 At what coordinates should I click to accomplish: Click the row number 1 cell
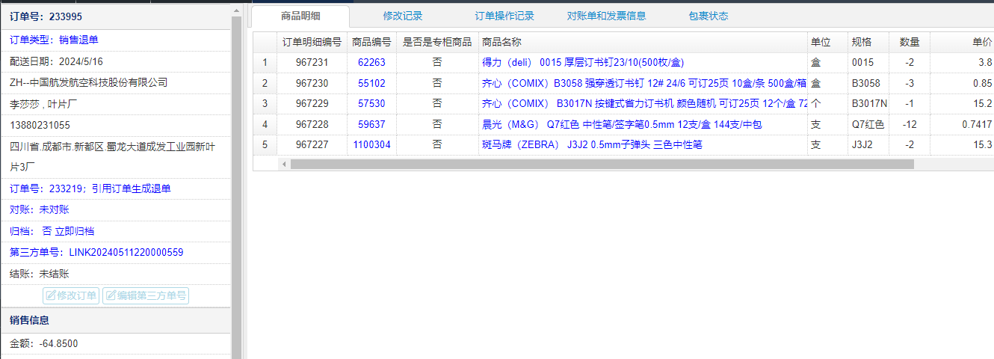(265, 63)
